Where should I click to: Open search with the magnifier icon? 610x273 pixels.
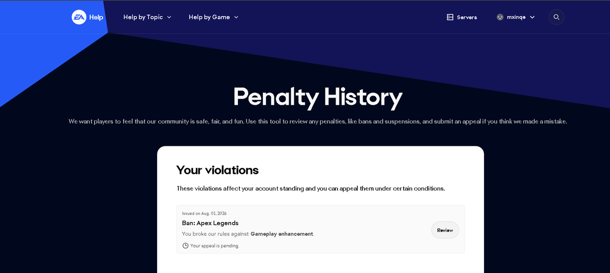557,17
